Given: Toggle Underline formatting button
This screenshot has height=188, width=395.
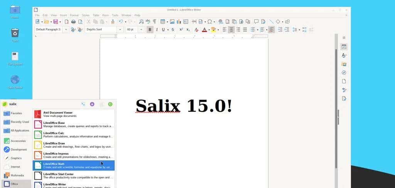Looking at the screenshot, I should pos(163,30).
